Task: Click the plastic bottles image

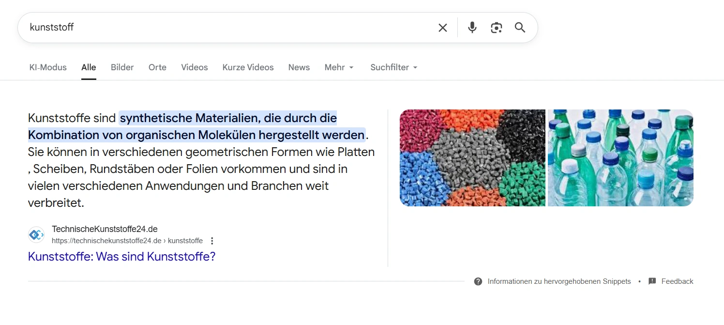Action: [620, 158]
